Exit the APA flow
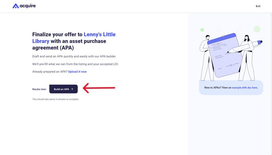Image resolution: width=272 pixels, height=155 pixels. click(x=258, y=6)
